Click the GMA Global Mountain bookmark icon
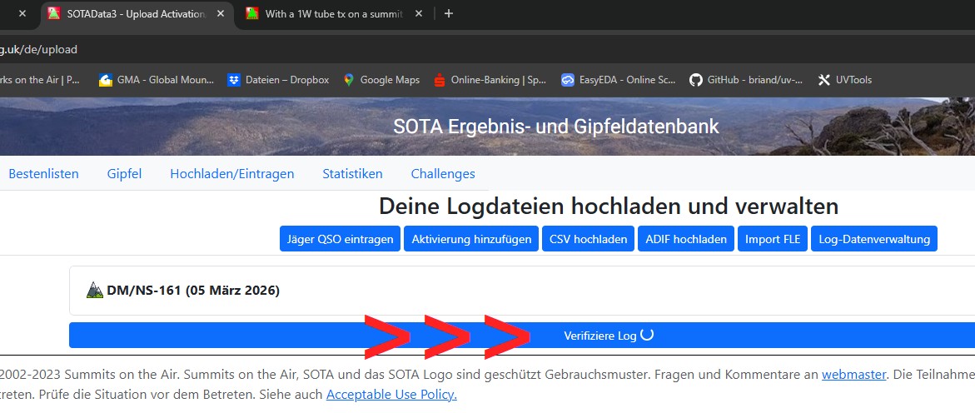Viewport: 975px width, 413px height. 106,80
